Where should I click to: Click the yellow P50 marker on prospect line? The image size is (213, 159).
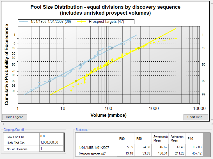(x=107, y=65)
